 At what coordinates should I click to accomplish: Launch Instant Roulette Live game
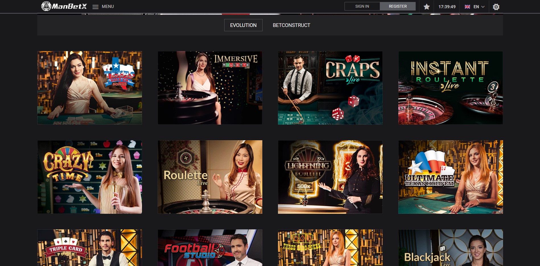451,88
